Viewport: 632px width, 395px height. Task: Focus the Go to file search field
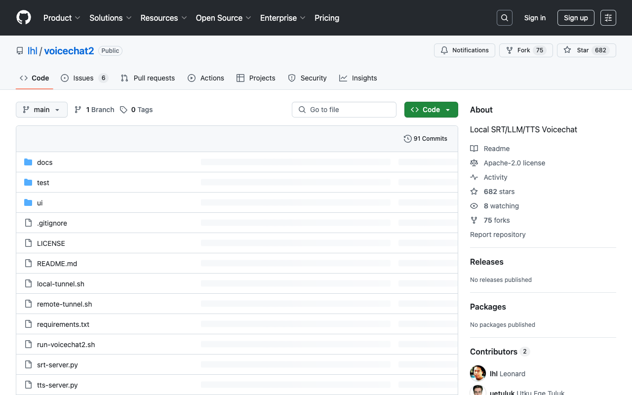(x=344, y=110)
